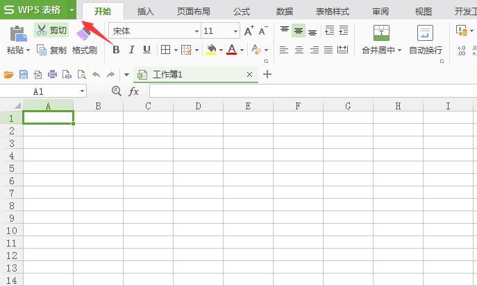The height and width of the screenshot is (286, 477).
Task: Open the 数据 tab
Action: (285, 12)
